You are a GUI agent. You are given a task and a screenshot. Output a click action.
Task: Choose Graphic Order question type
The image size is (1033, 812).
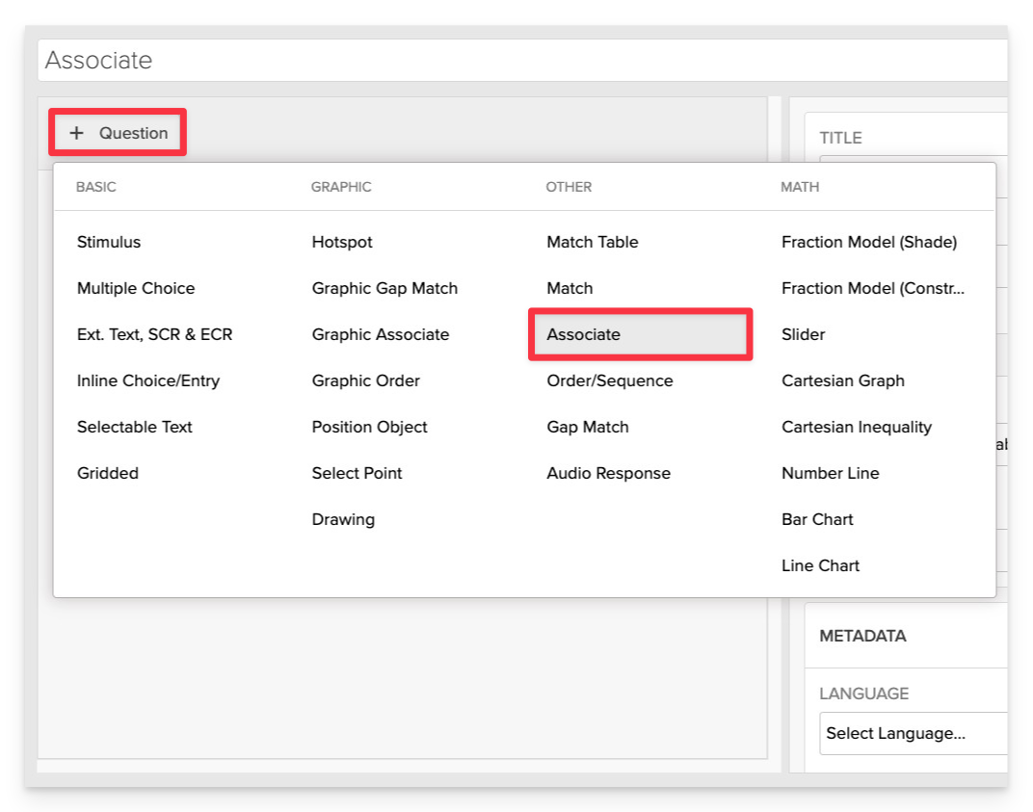(x=365, y=380)
